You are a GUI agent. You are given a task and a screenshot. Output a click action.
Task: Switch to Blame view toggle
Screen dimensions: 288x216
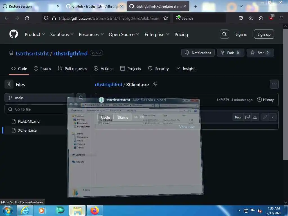pos(123,117)
